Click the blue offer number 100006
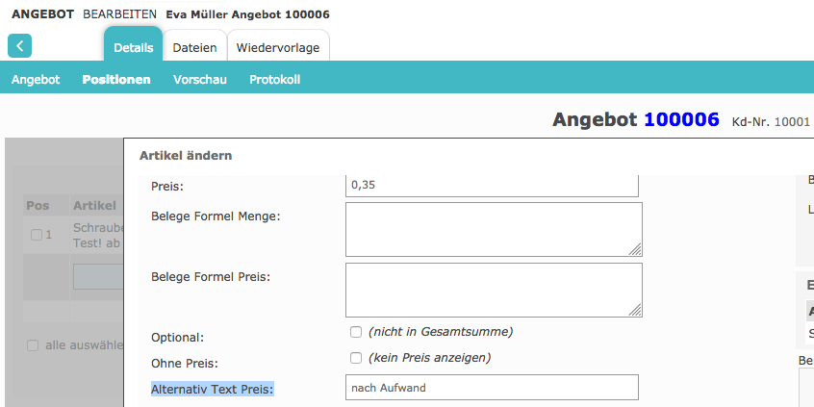The height and width of the screenshot is (407, 814). [x=681, y=119]
